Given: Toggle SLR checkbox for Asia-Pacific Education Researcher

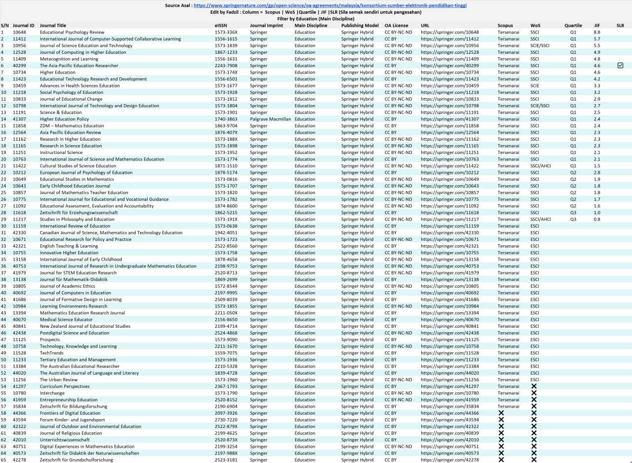Looking at the screenshot, I should (x=621, y=65).
